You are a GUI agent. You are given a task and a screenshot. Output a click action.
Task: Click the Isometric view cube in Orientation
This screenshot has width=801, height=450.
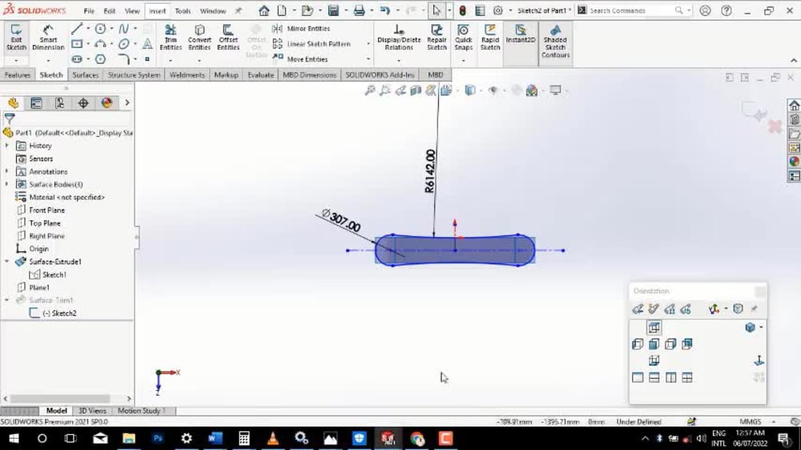click(x=750, y=327)
